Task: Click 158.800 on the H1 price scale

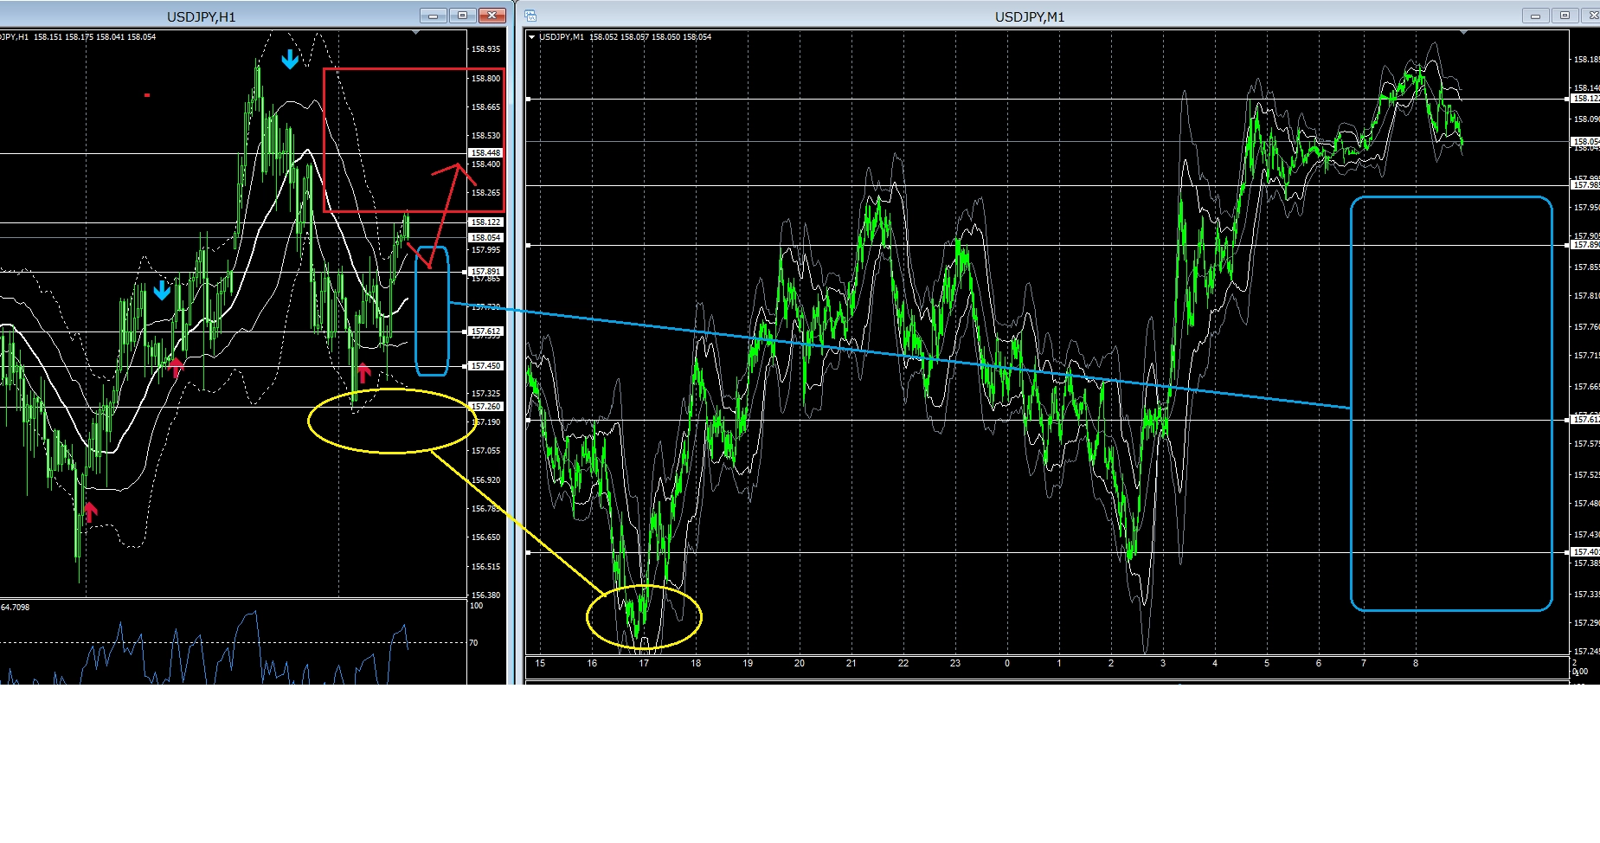Action: [485, 79]
